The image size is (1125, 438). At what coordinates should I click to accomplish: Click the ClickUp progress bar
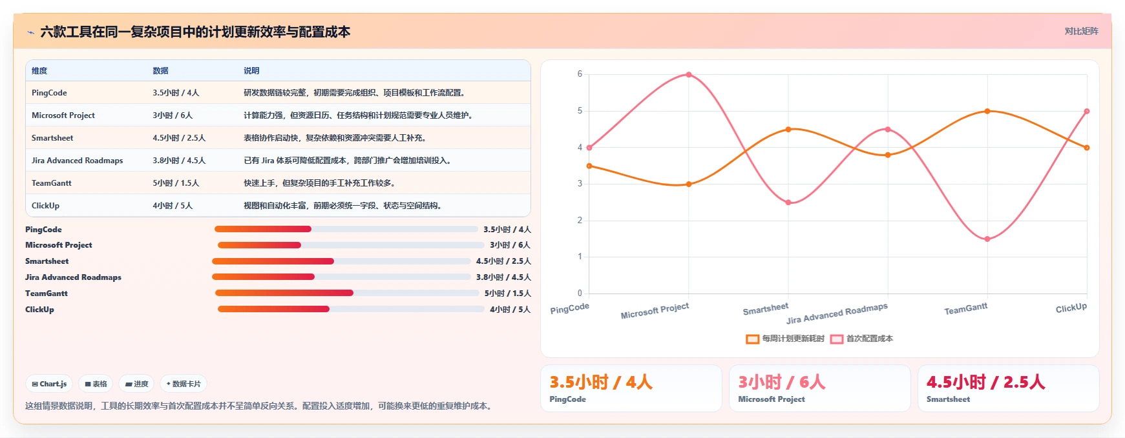(351, 309)
